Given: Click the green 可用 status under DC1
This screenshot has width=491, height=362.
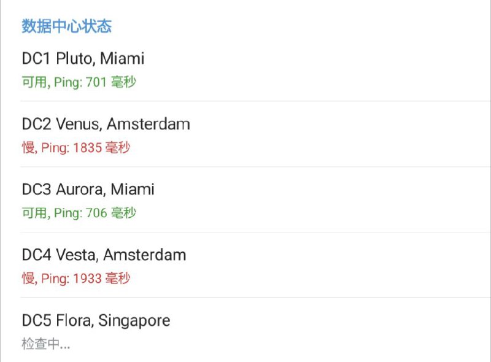Looking at the screenshot, I should 34,82.
